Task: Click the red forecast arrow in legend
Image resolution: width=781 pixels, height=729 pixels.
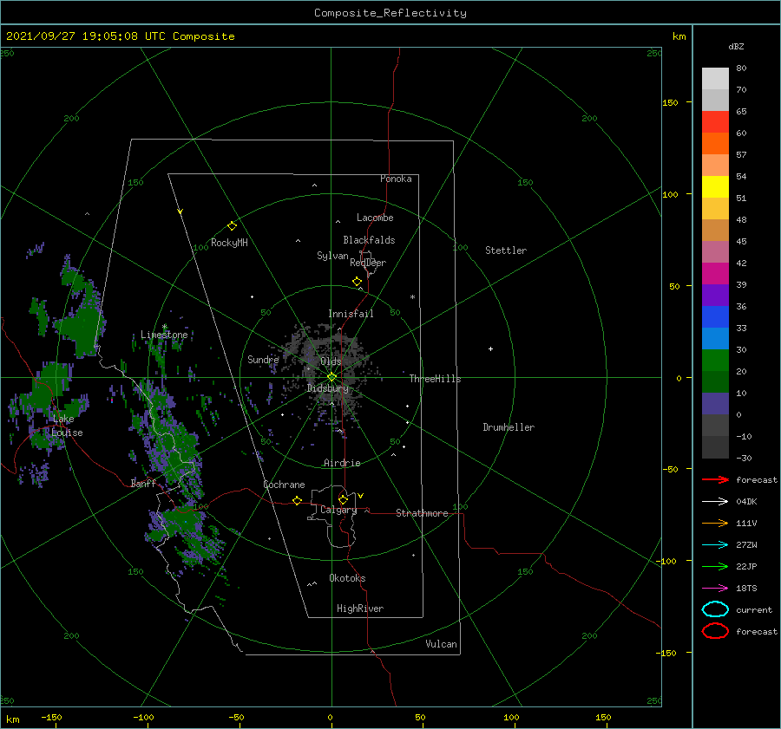Action: (x=715, y=479)
